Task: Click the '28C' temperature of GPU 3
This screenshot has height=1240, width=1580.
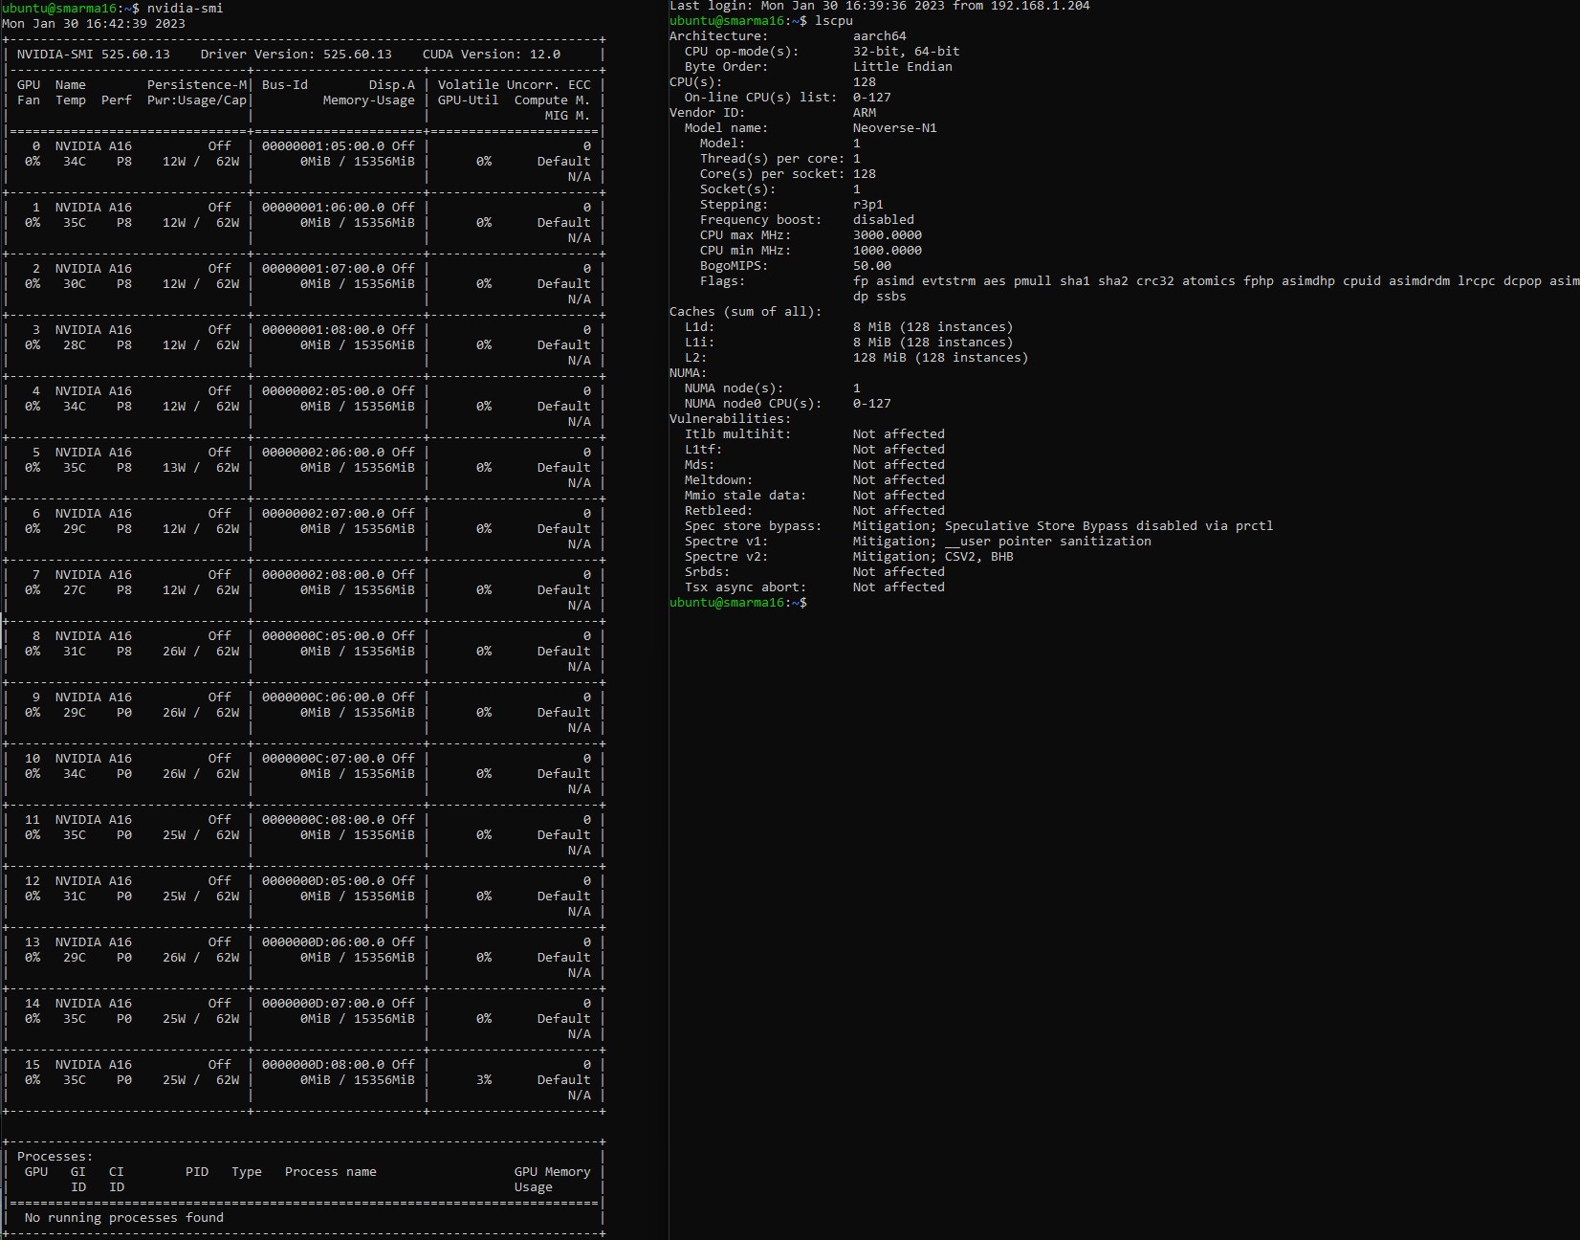Action: tap(75, 344)
